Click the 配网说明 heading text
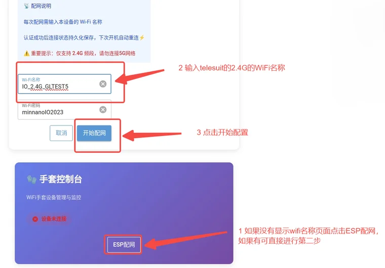Viewport: 385px width, 268px height. (x=41, y=6)
